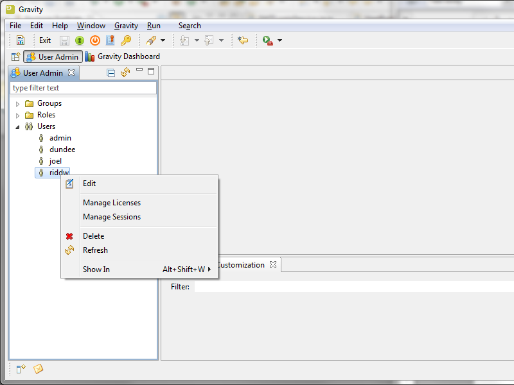Open the Run button dropdown arrow
Viewport: 514px width, 385px height.
279,40
